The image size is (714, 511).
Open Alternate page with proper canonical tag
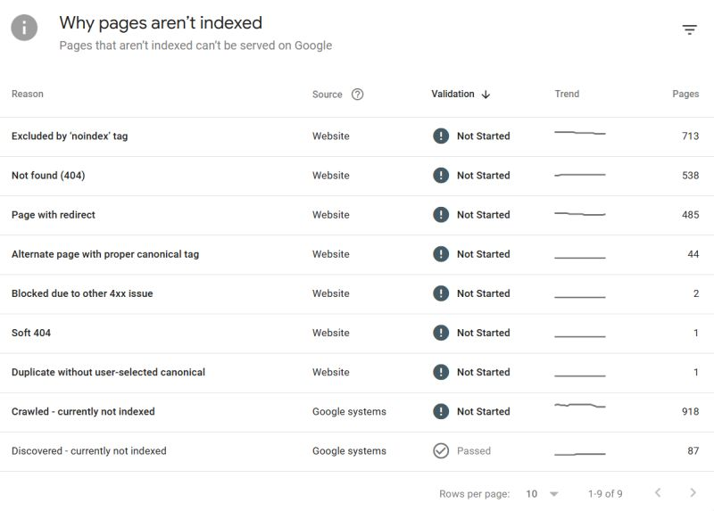pyautogui.click(x=105, y=254)
